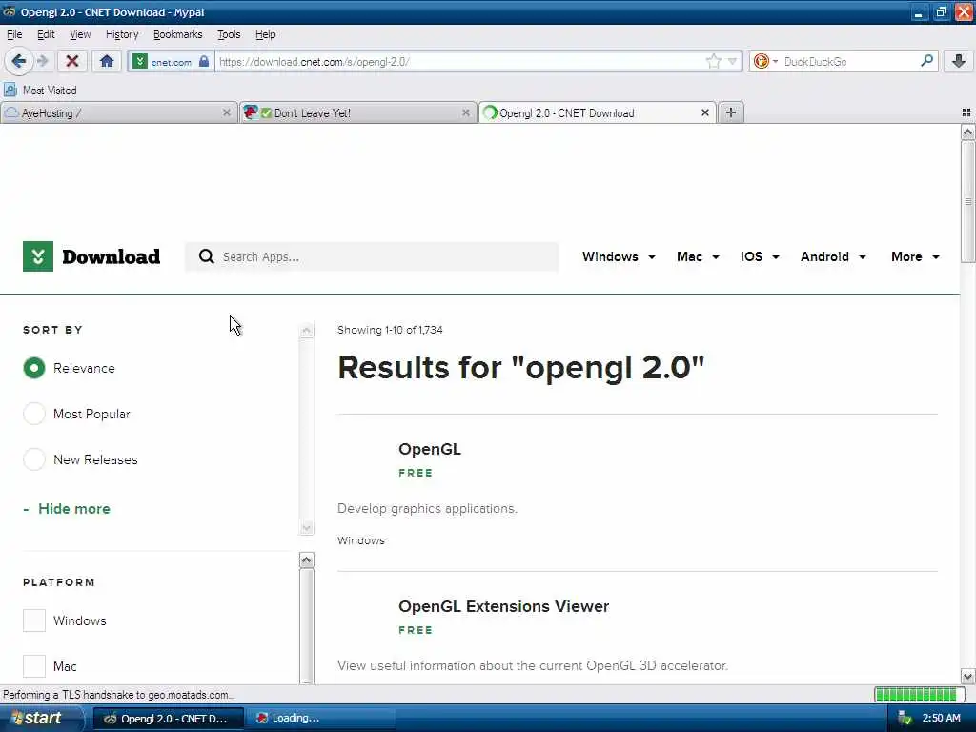Select the New Releases sort option
Image resolution: width=976 pixels, height=732 pixels.
pos(34,459)
